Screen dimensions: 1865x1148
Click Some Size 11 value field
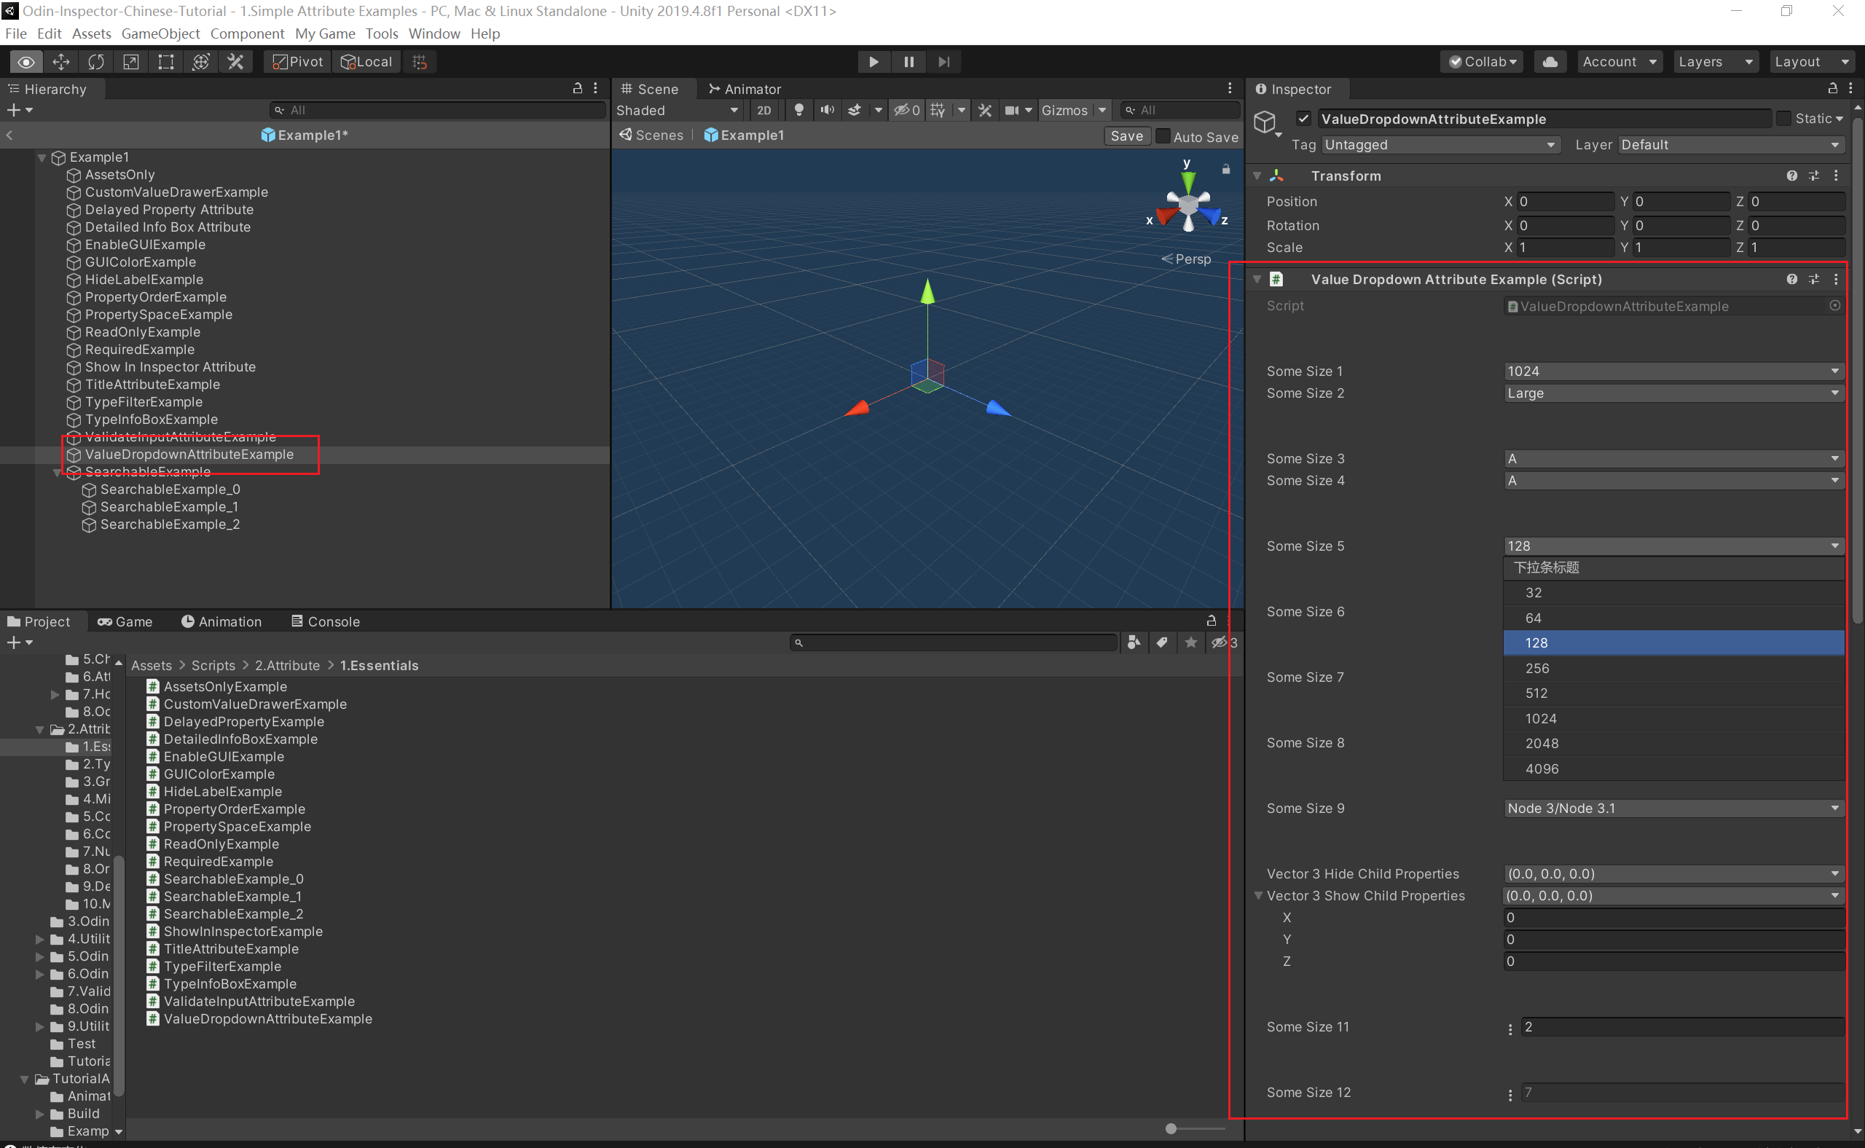pos(1682,1026)
